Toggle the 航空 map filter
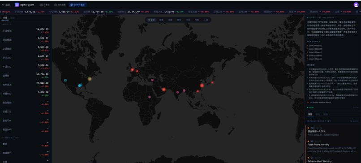Screen dimensions: 361x163 [x=179, y=20]
